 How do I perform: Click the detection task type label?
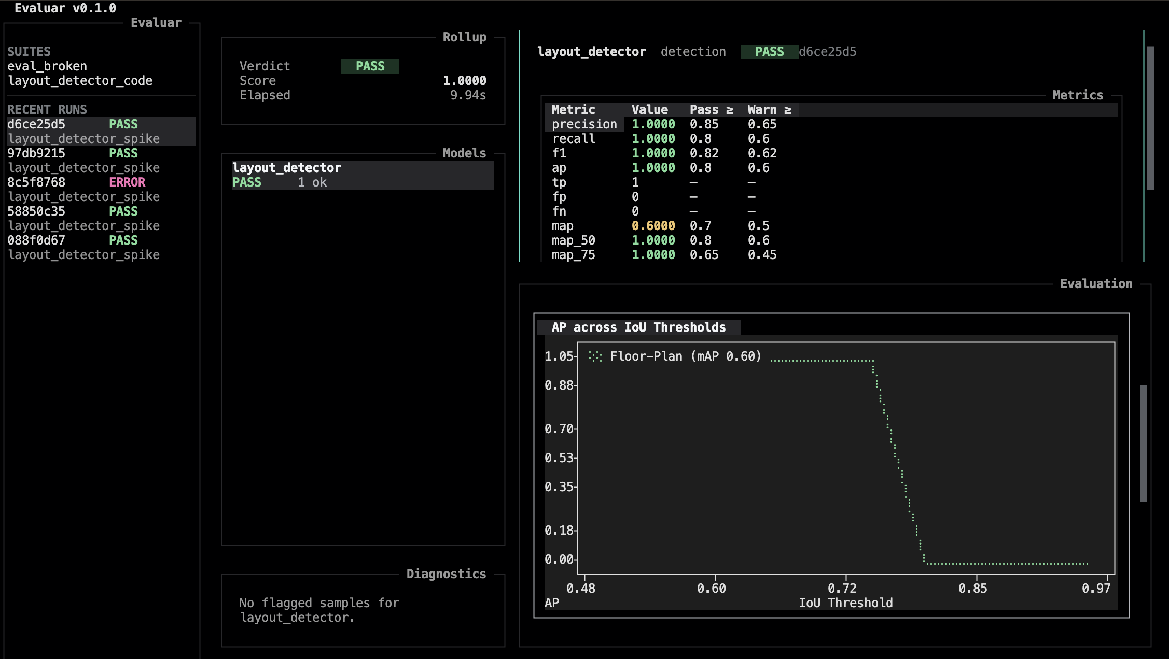pyautogui.click(x=693, y=52)
